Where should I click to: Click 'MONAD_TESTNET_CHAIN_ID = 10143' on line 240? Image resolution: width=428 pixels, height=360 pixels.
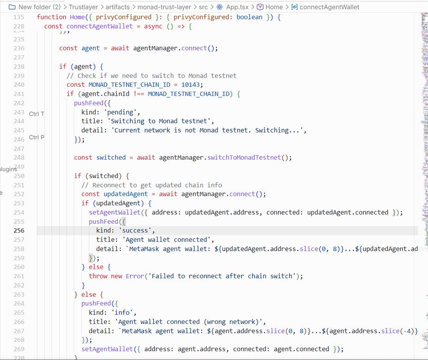click(144, 85)
